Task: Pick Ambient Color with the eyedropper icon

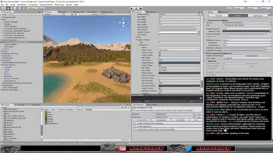Action: coord(271,31)
